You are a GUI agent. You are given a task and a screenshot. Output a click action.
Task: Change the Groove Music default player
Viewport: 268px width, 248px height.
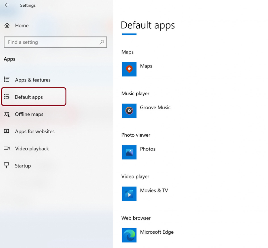pos(146,111)
